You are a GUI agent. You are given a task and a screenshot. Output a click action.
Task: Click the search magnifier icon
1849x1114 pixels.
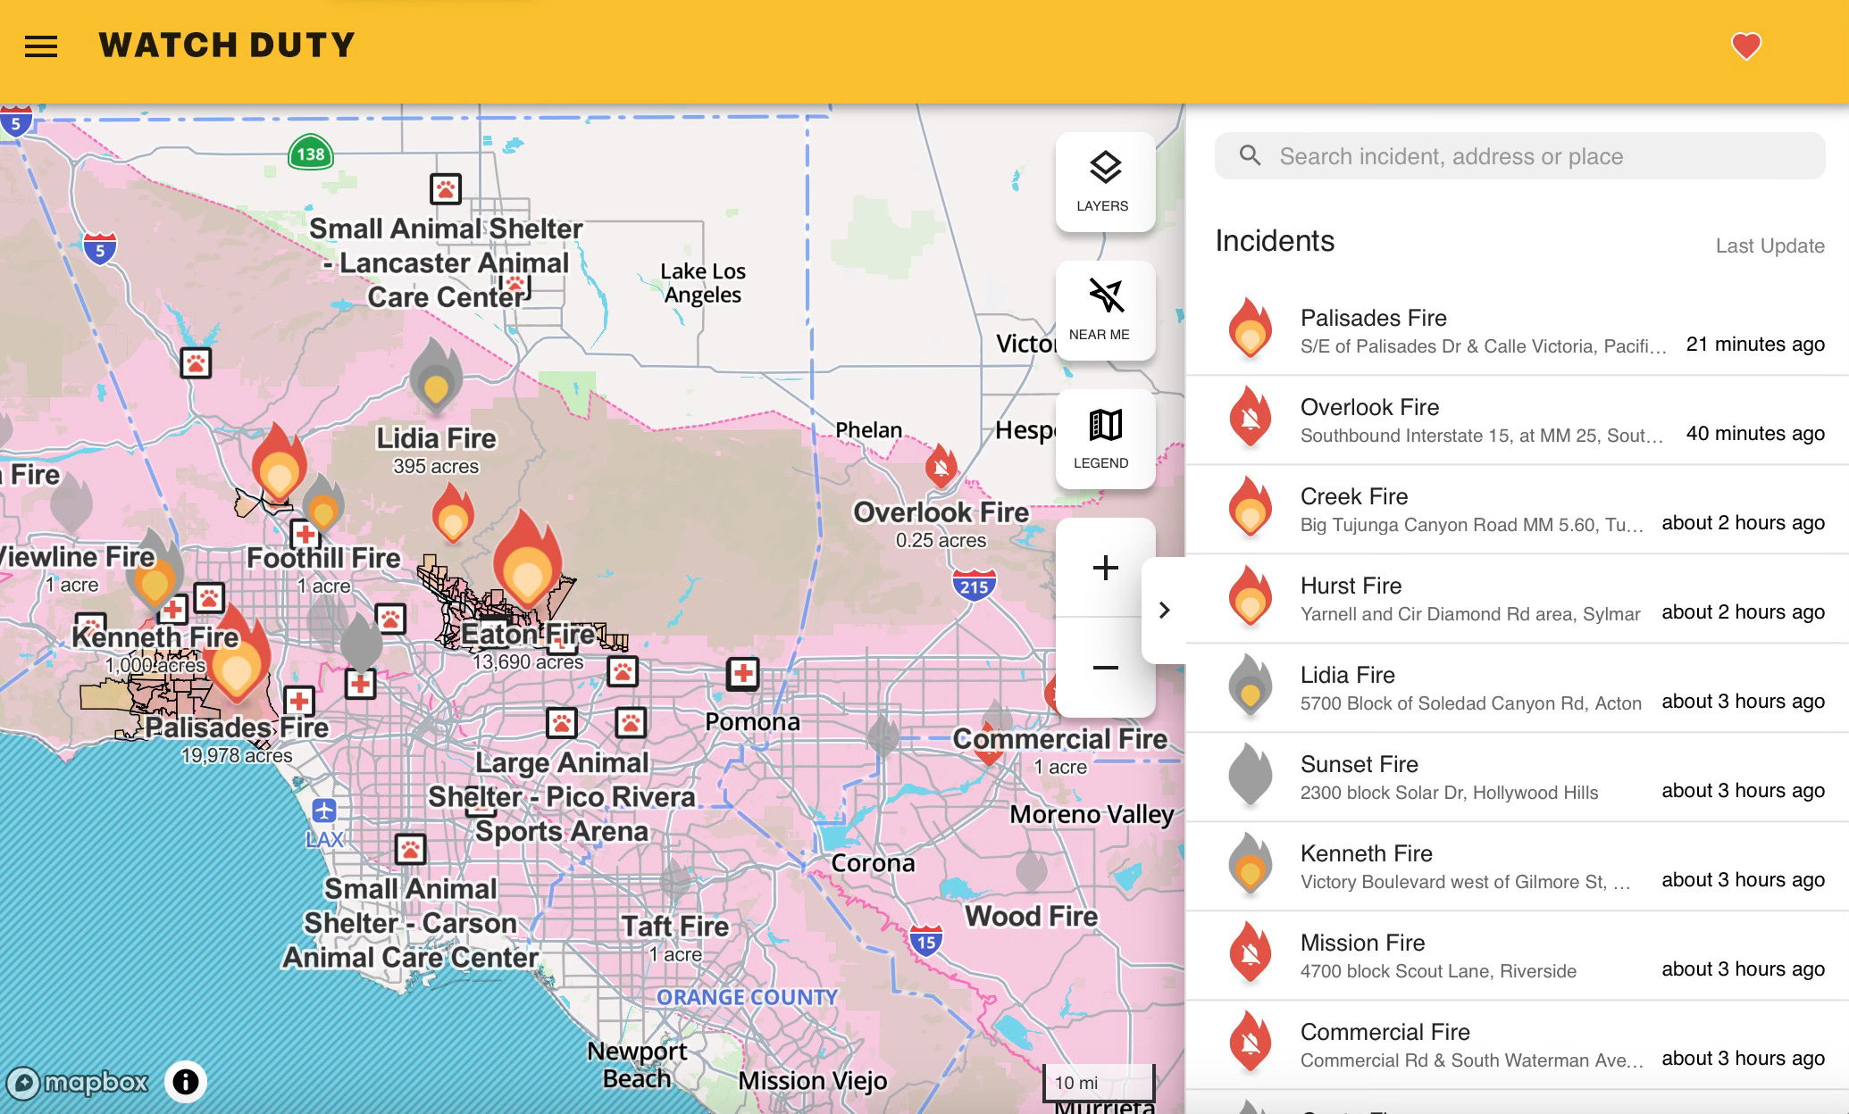point(1251,156)
